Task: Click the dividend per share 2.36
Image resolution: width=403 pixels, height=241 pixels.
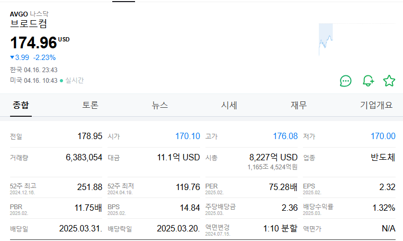Action: (x=290, y=208)
